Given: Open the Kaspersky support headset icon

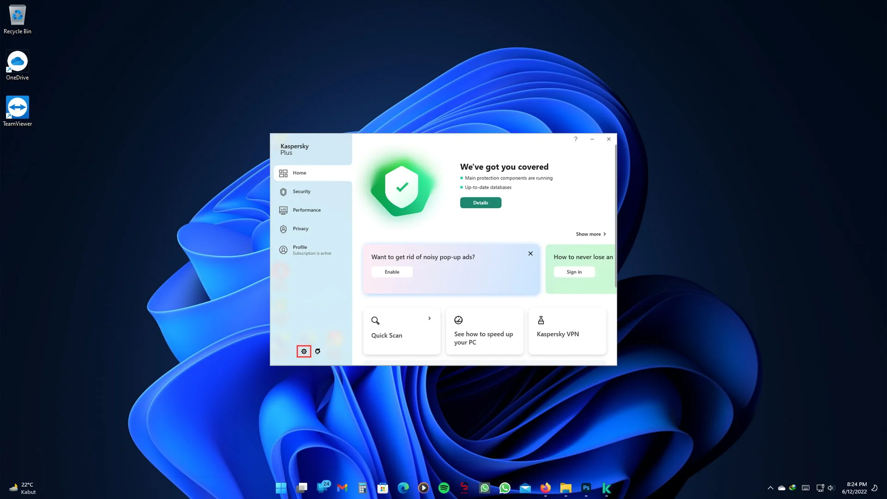Looking at the screenshot, I should pyautogui.click(x=317, y=351).
